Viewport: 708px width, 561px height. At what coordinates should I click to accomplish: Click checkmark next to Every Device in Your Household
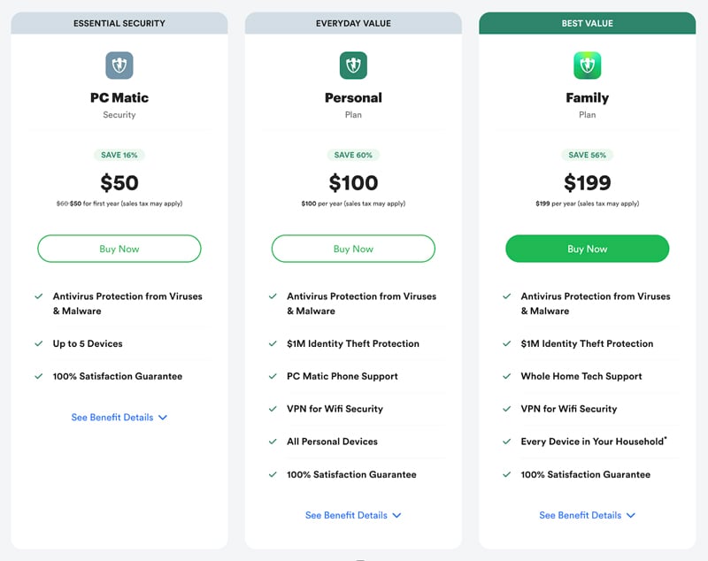[507, 442]
